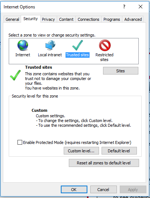Click the Custom level... button
150x198 pixels.
point(81,151)
